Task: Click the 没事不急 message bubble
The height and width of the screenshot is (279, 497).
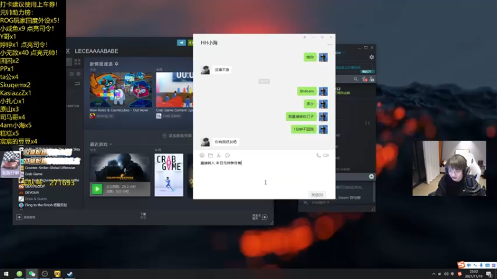Action: pyautogui.click(x=222, y=69)
